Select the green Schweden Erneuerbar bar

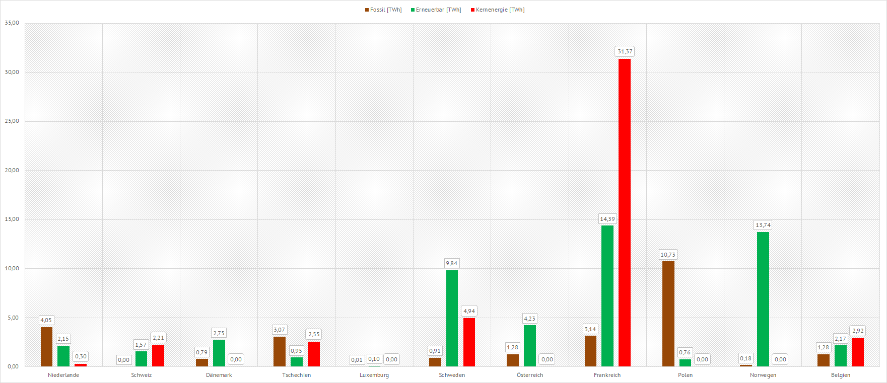(452, 318)
